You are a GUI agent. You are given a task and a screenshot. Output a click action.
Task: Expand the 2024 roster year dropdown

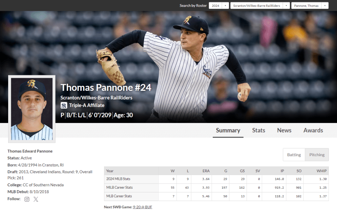(x=219, y=5)
